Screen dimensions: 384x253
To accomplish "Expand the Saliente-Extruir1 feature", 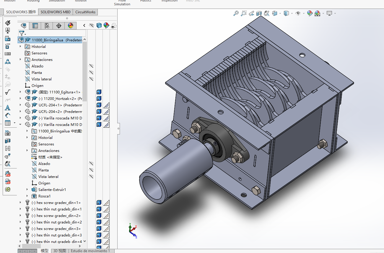I will [27, 189].
